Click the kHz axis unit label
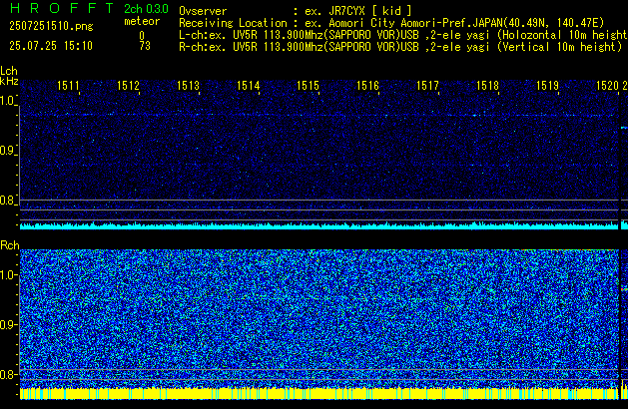 click(9, 81)
